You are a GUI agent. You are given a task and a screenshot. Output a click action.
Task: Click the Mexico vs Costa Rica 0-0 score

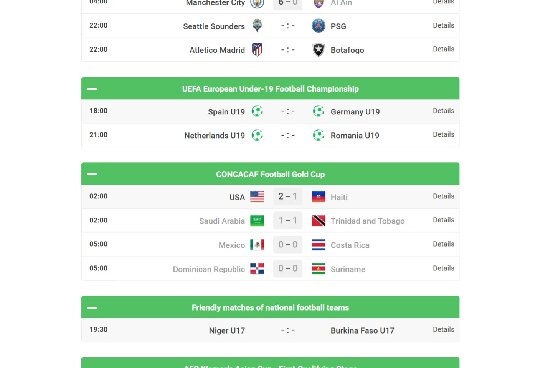[288, 244]
